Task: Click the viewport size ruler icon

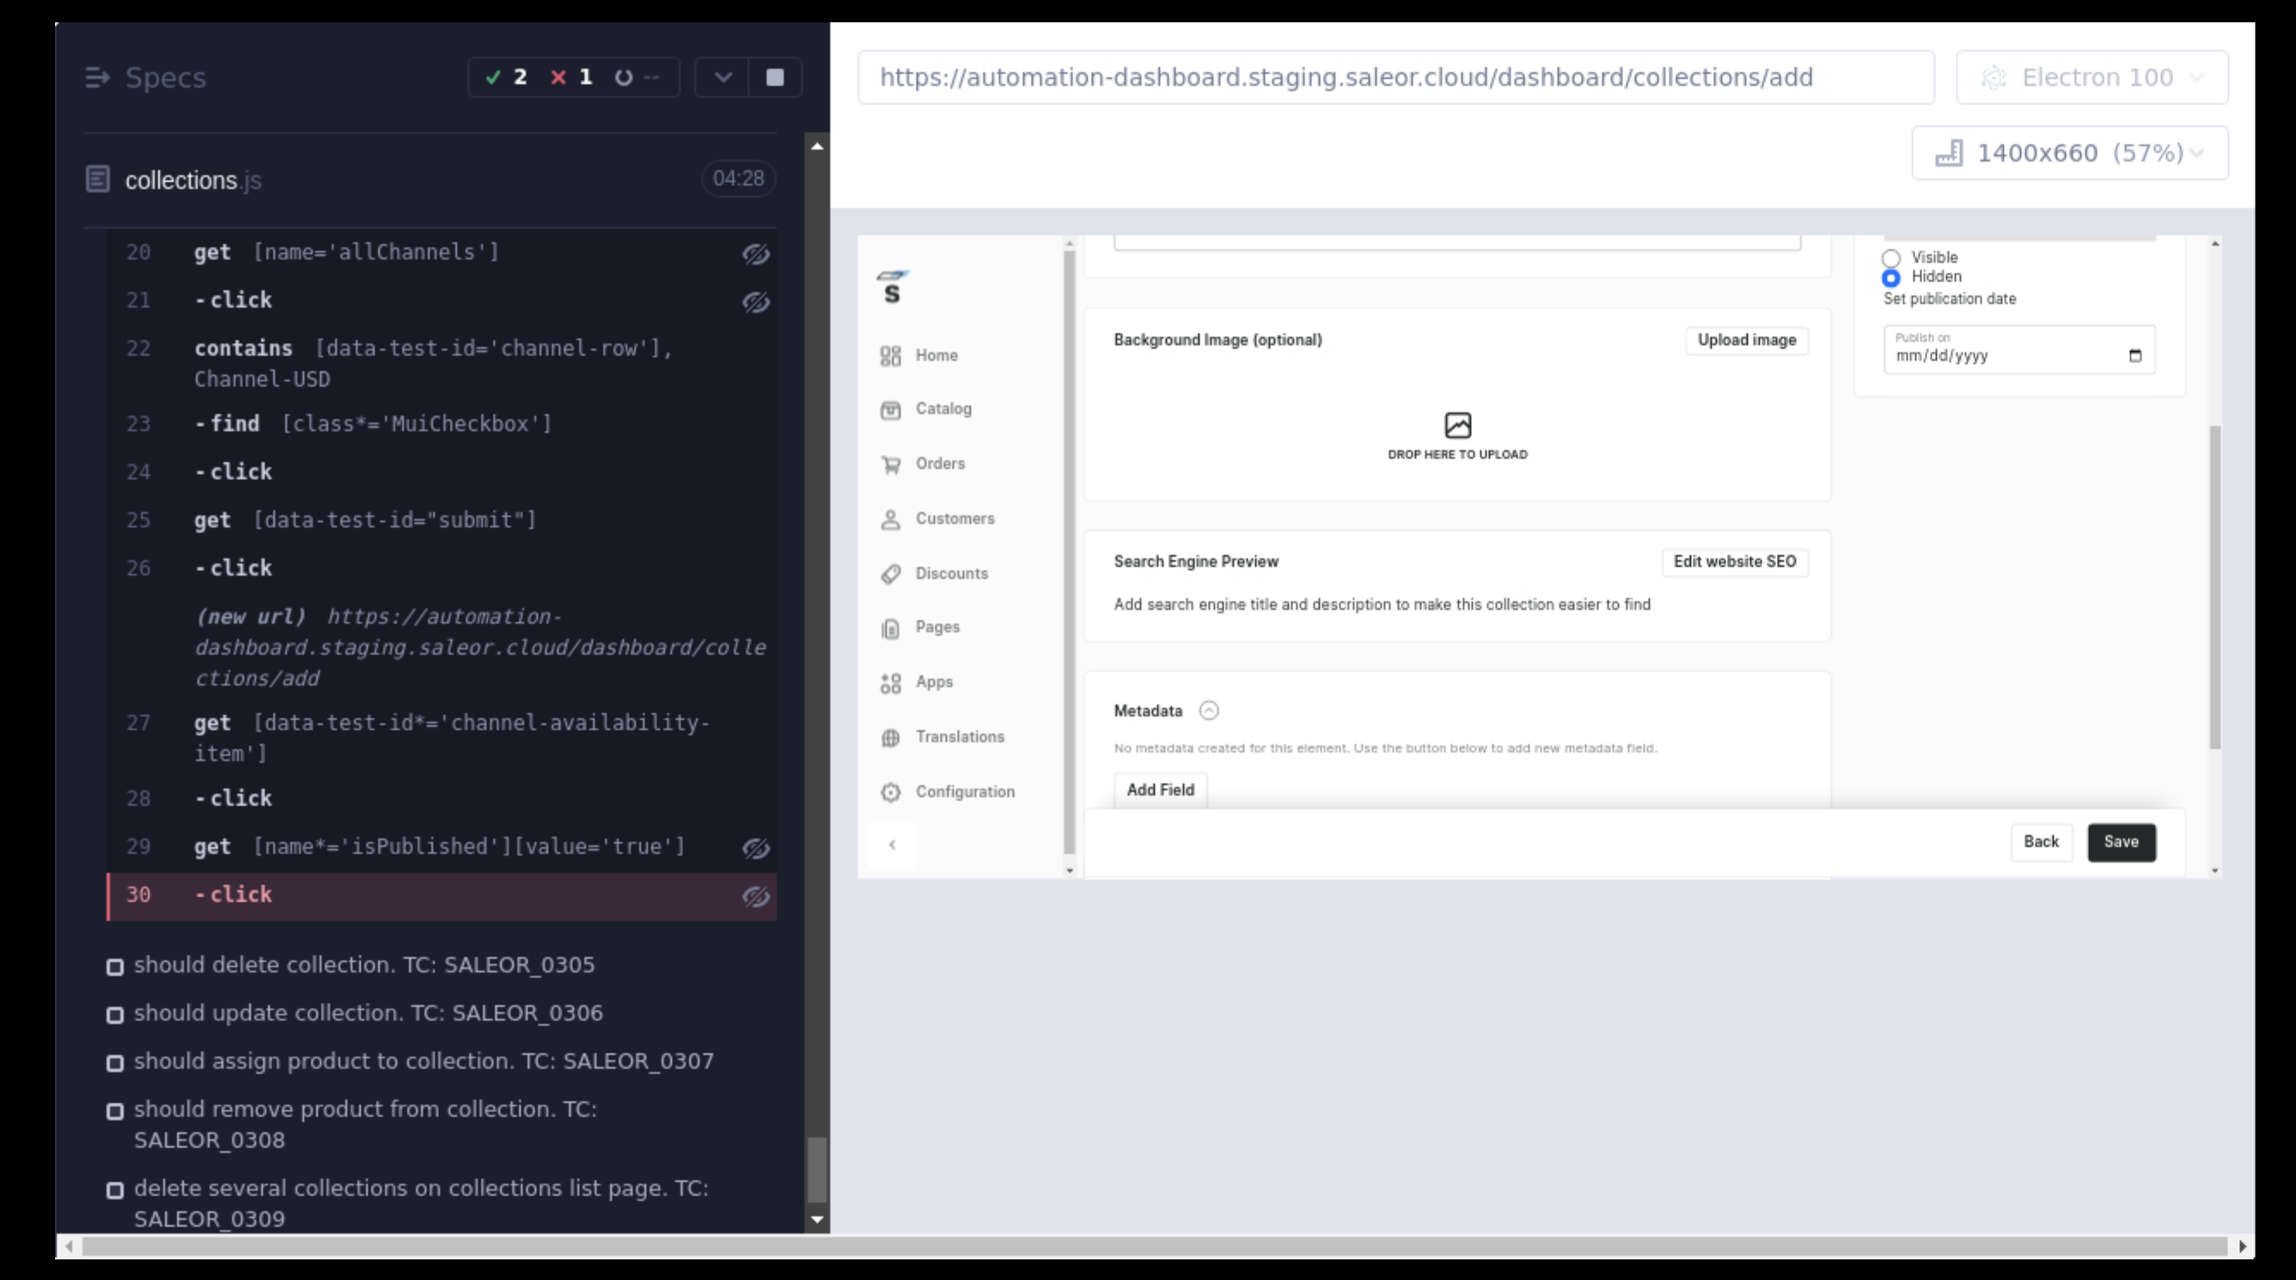Action: click(x=1948, y=153)
